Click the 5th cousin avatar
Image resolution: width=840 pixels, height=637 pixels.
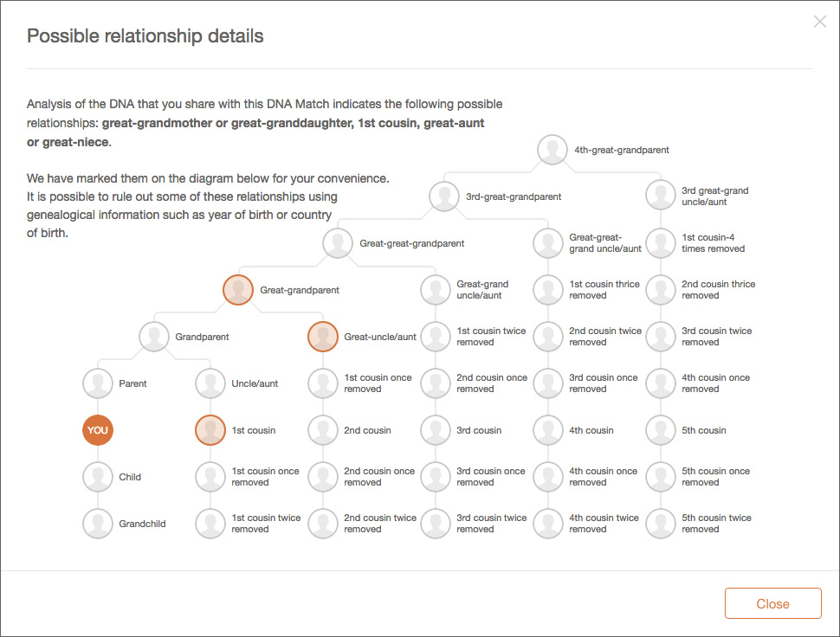click(660, 430)
